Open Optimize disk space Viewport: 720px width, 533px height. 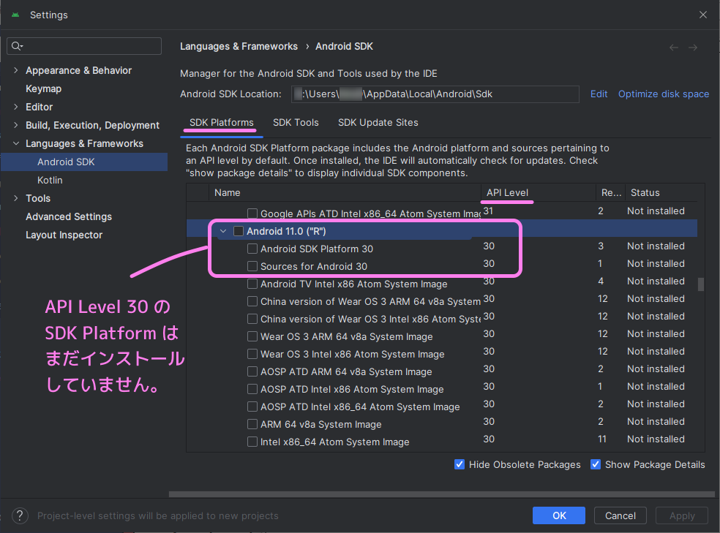click(x=663, y=94)
